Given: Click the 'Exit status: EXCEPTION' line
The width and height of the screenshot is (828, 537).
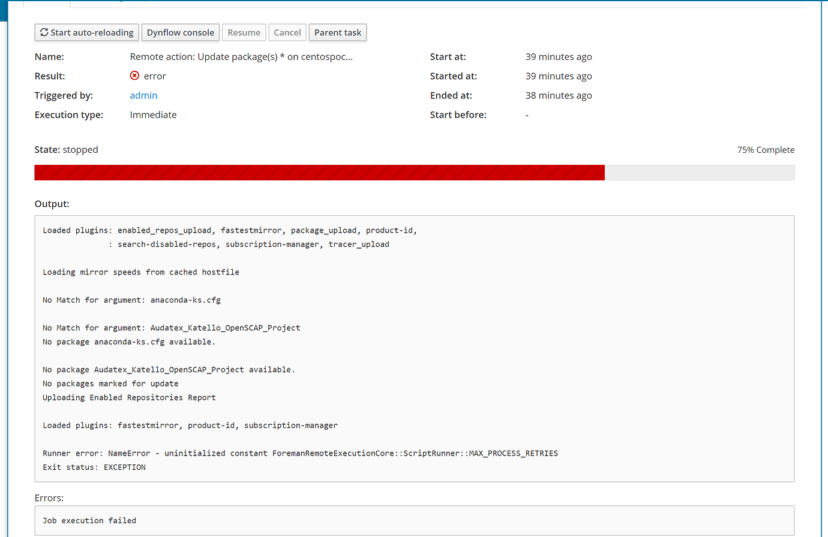Looking at the screenshot, I should coord(94,467).
